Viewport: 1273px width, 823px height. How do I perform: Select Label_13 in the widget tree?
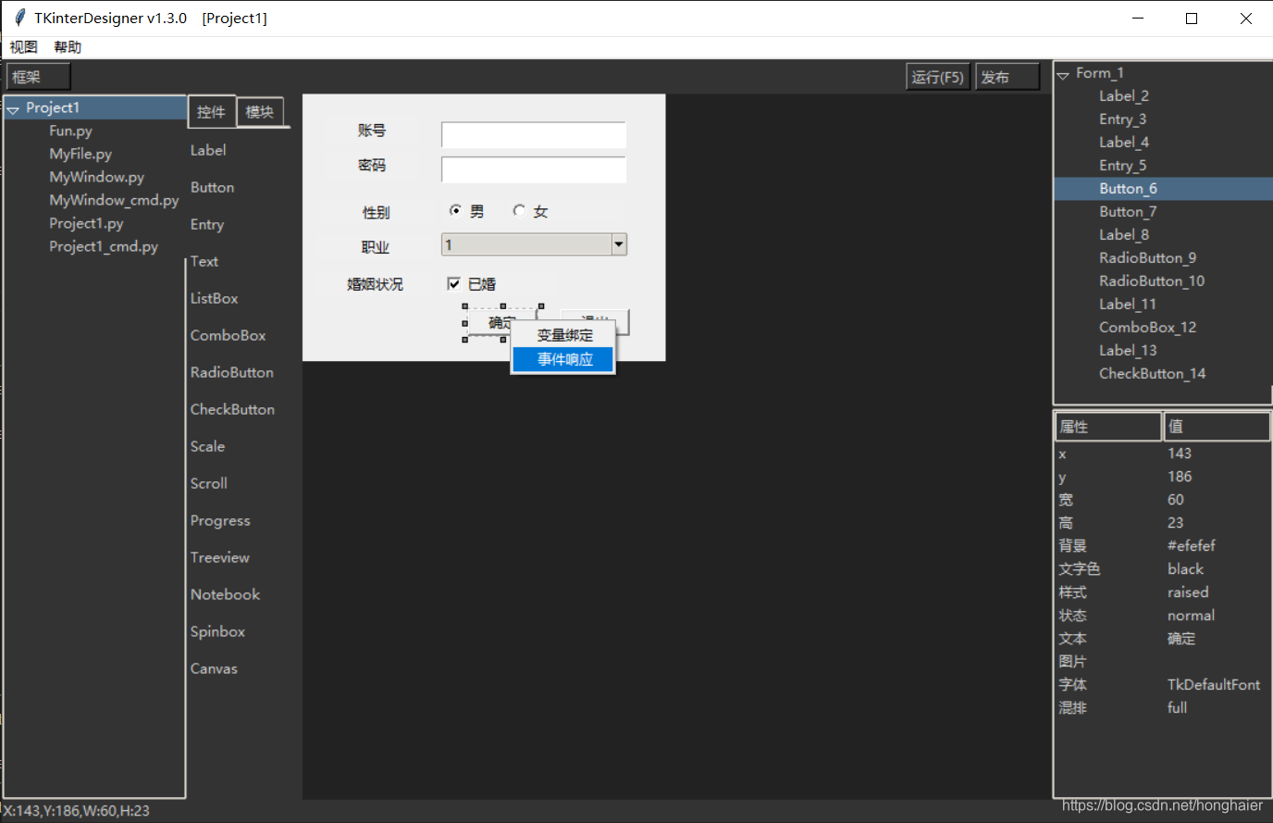(1128, 351)
